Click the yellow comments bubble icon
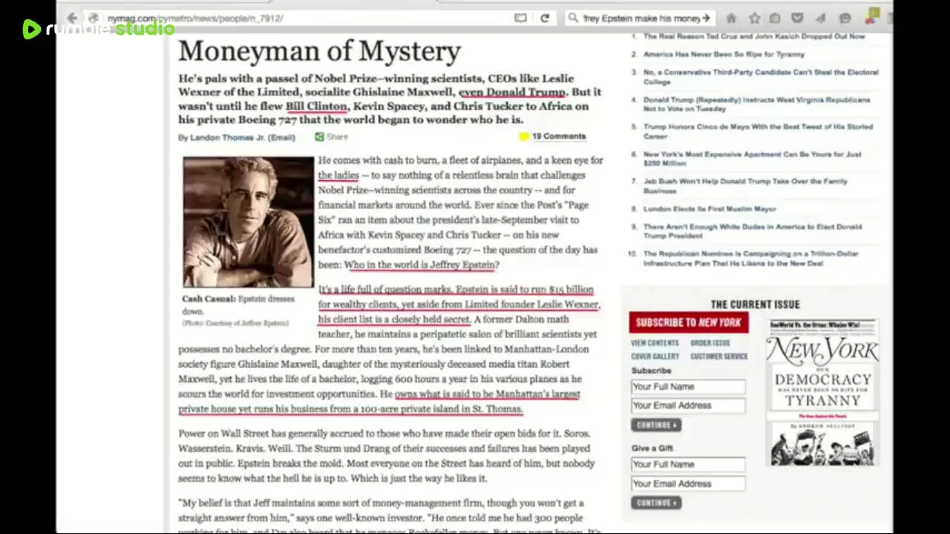 coord(524,136)
